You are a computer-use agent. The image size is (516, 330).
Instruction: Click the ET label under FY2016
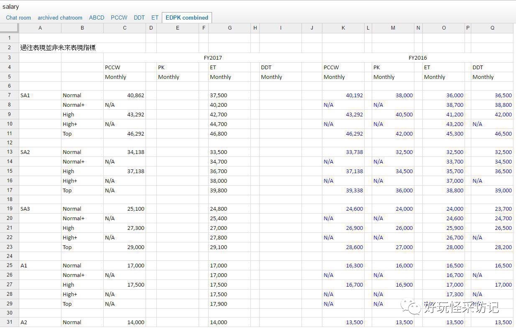pos(444,67)
